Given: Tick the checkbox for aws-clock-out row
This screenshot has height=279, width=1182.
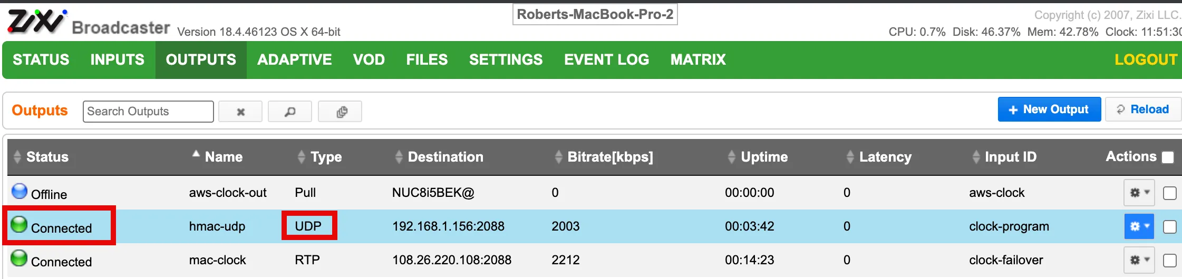Looking at the screenshot, I should [x=1169, y=193].
